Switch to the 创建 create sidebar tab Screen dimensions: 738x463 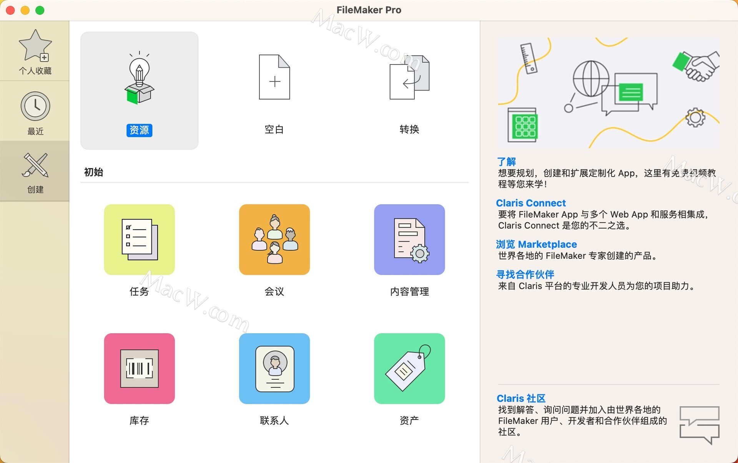point(35,171)
